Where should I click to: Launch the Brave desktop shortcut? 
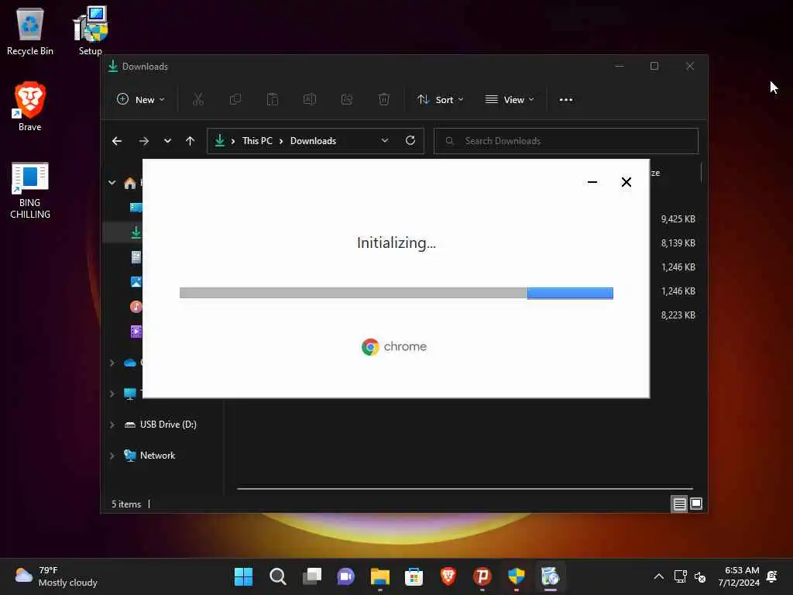[30, 107]
